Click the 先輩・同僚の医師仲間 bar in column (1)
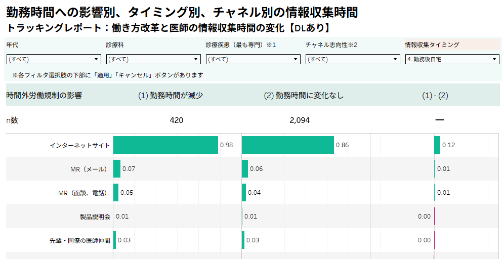Screen dimensions: 504x259 click(115, 240)
